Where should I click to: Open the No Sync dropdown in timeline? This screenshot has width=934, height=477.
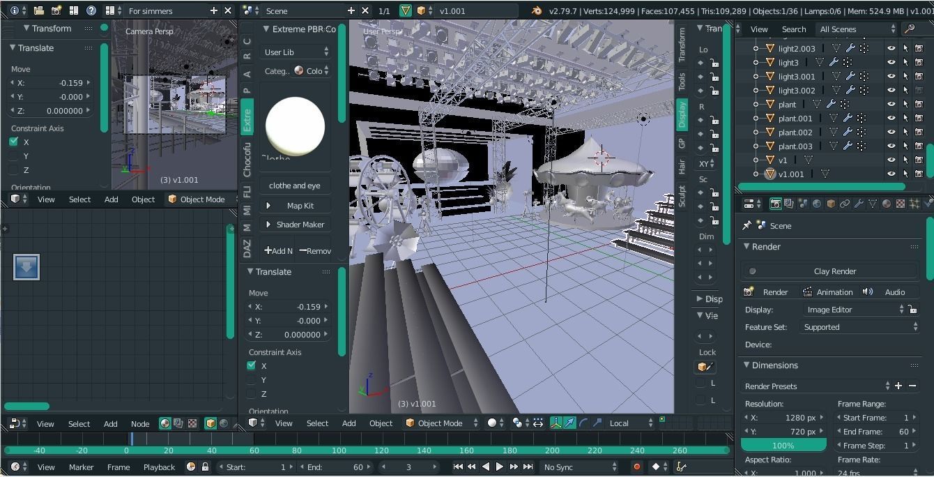pyautogui.click(x=580, y=467)
